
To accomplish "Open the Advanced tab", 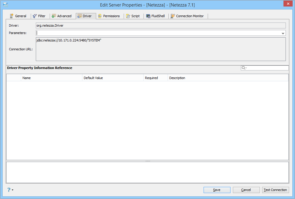I will [62, 16].
